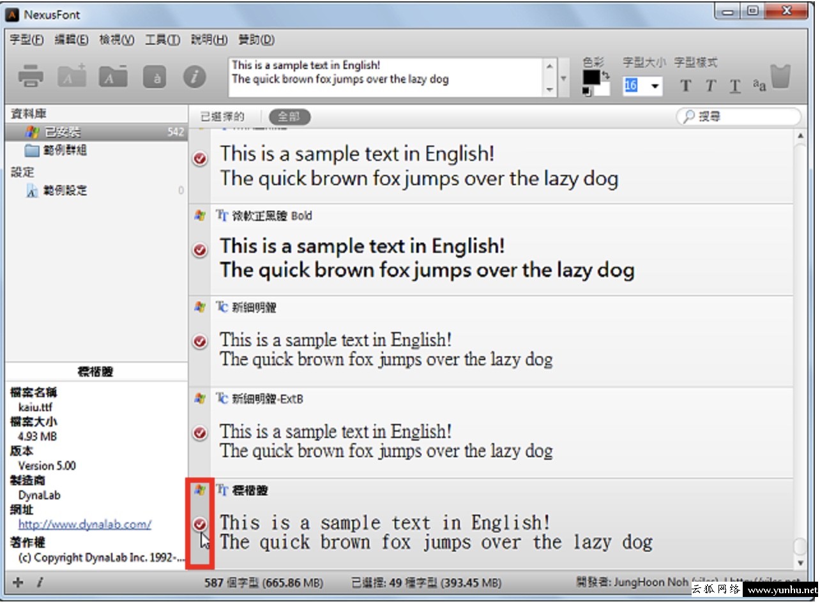Click TrueType icon beside 微軟正黑體 Bold
This screenshot has height=604, width=820.
pos(222,216)
